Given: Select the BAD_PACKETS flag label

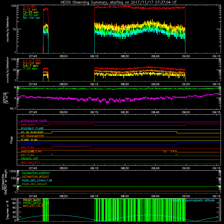Looking at the screenshot, I should coord(31,162).
